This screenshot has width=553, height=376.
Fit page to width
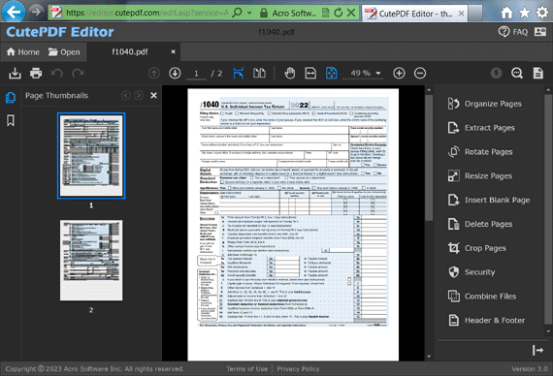point(310,74)
